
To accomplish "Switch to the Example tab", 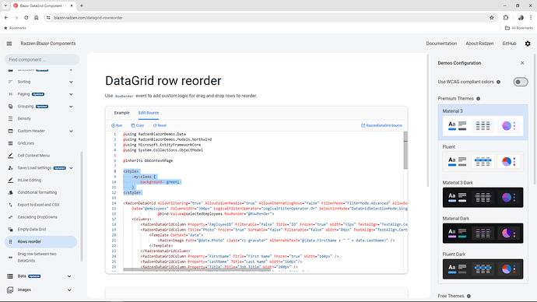I will tap(122, 113).
